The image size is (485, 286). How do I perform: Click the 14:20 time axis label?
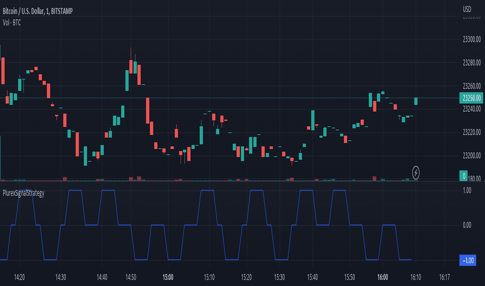pyautogui.click(x=19, y=277)
